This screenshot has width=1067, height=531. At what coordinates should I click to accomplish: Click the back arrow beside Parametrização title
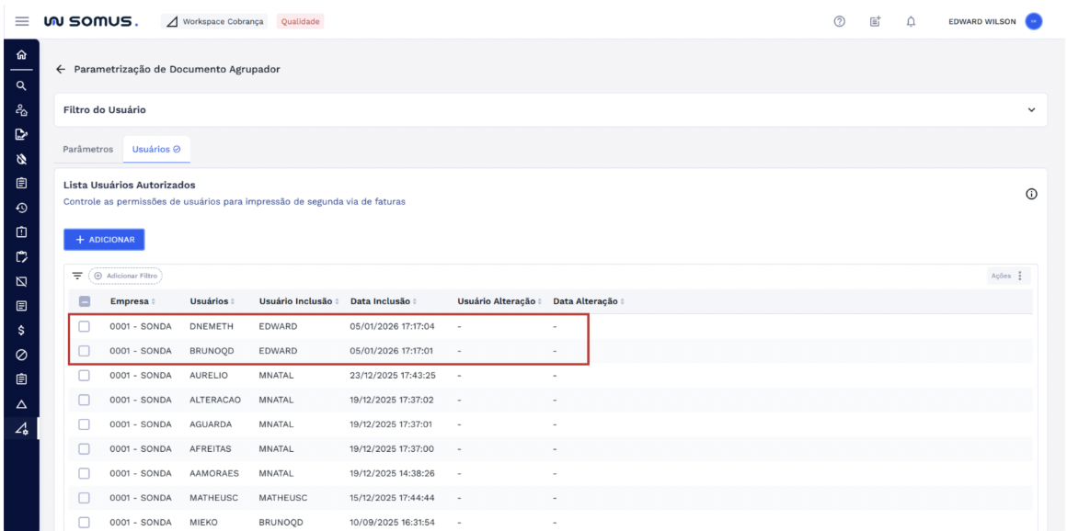61,69
